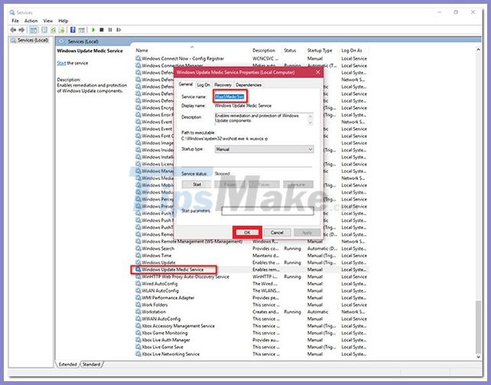
Task: Click the Properties toolbar icon
Action: tap(44, 30)
